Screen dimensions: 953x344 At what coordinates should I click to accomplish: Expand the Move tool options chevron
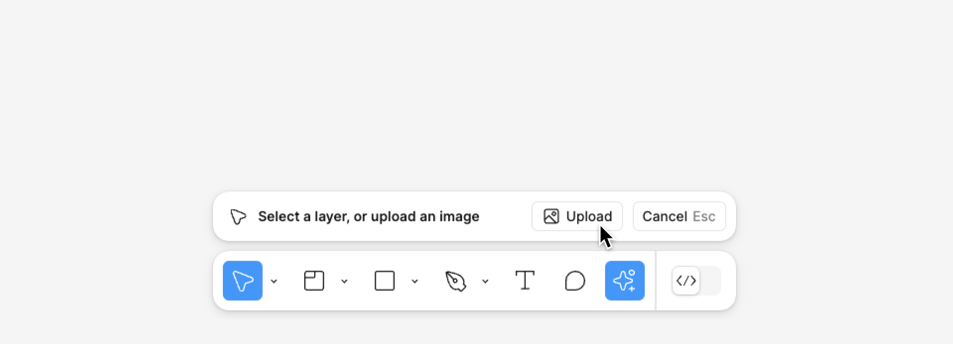tap(273, 281)
